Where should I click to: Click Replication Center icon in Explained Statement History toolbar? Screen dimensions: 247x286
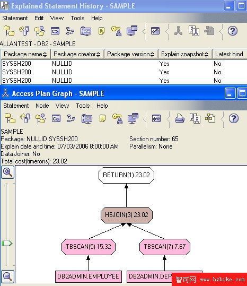point(24,31)
